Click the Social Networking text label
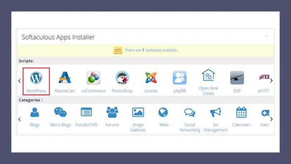This screenshot has width=291, height=164. coord(190,127)
